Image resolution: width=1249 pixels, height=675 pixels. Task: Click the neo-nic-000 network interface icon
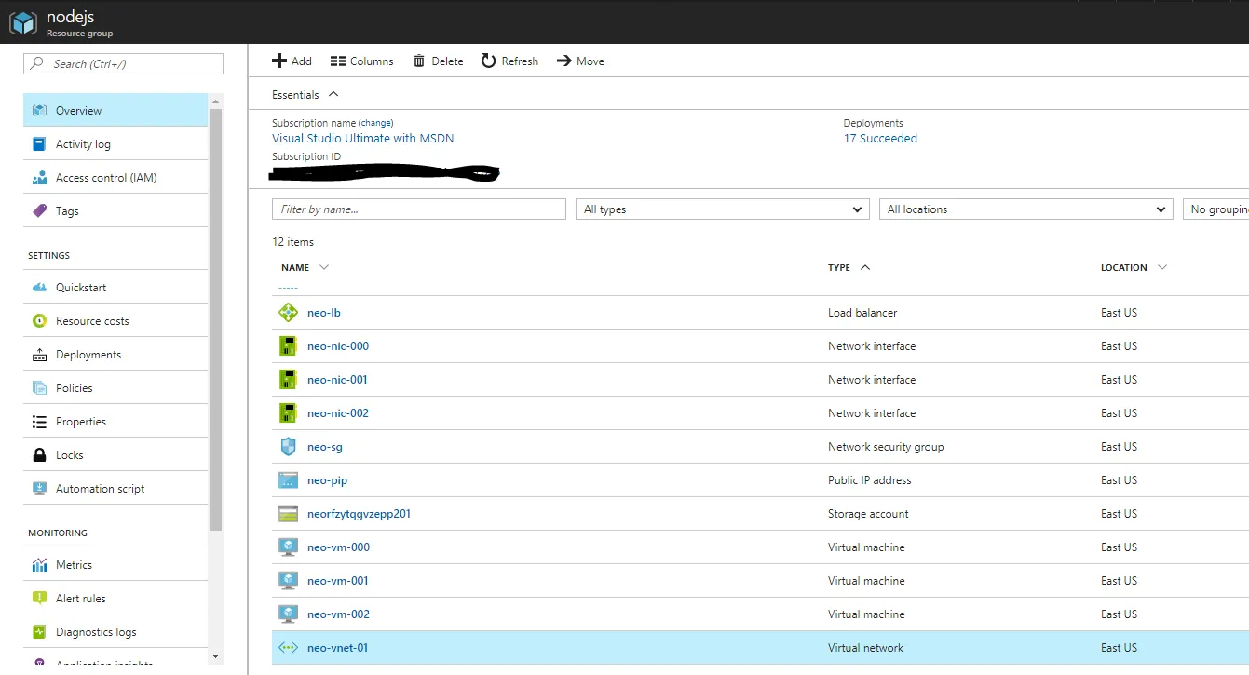tap(288, 346)
